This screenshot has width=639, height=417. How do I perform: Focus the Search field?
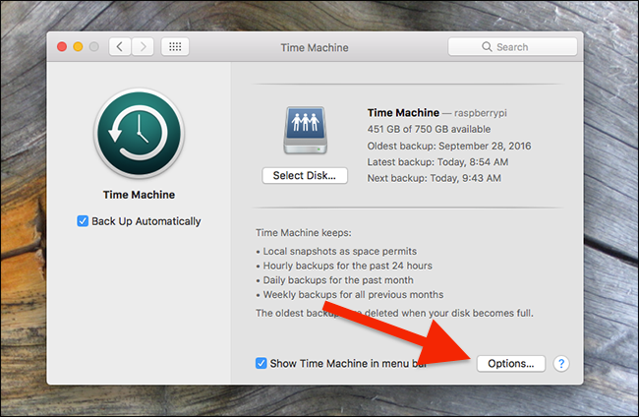(x=512, y=47)
